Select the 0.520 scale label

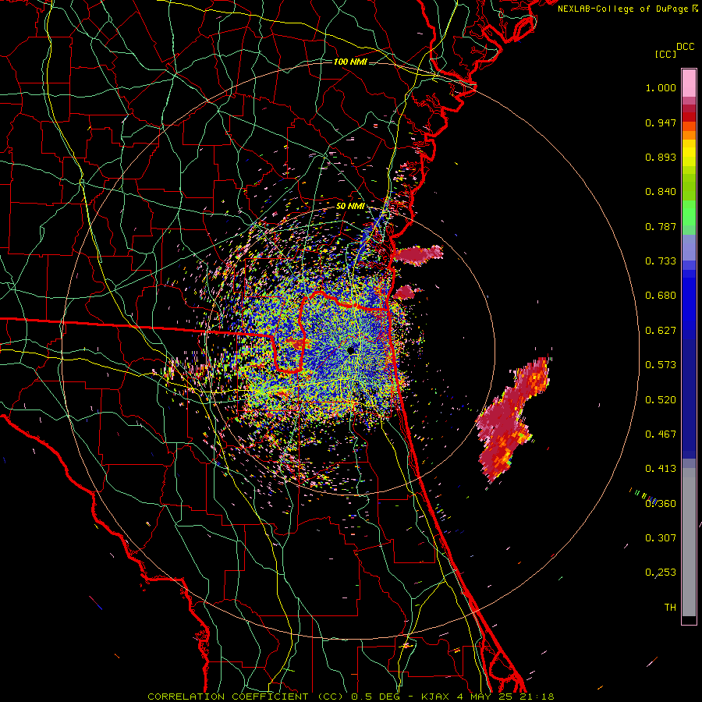pos(661,400)
